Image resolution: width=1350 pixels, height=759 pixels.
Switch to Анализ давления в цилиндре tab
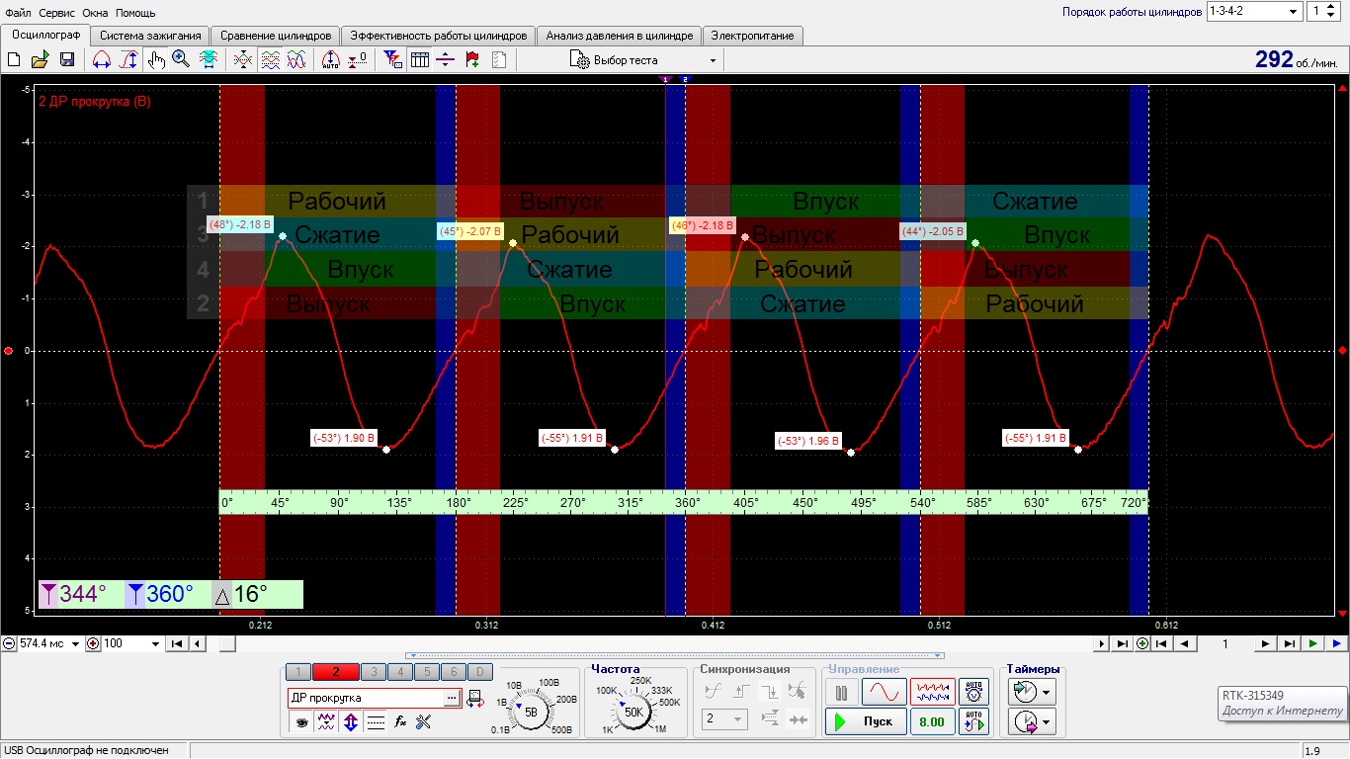point(620,36)
